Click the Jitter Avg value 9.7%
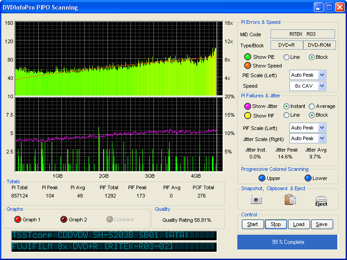Screen dimensions: 347x260 click(315, 157)
